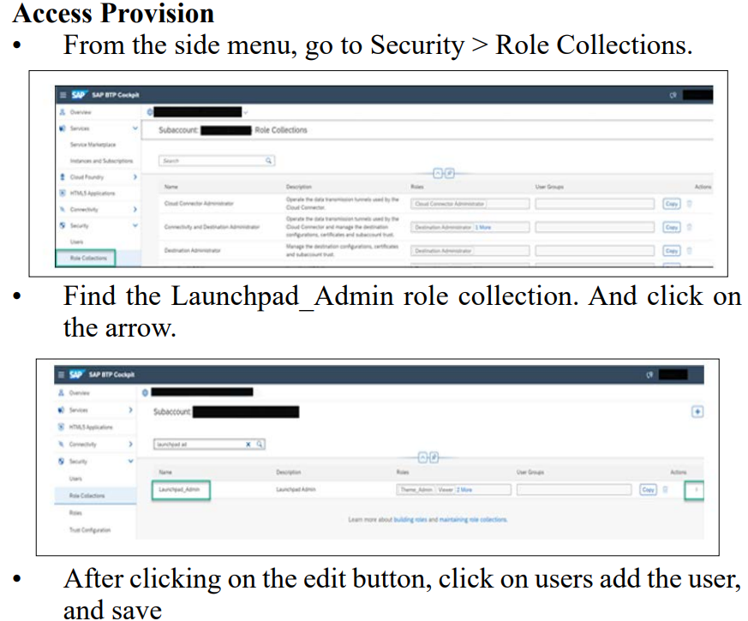The image size is (748, 621).
Task: Select Roles in lower sidebar
Action: coord(75,513)
